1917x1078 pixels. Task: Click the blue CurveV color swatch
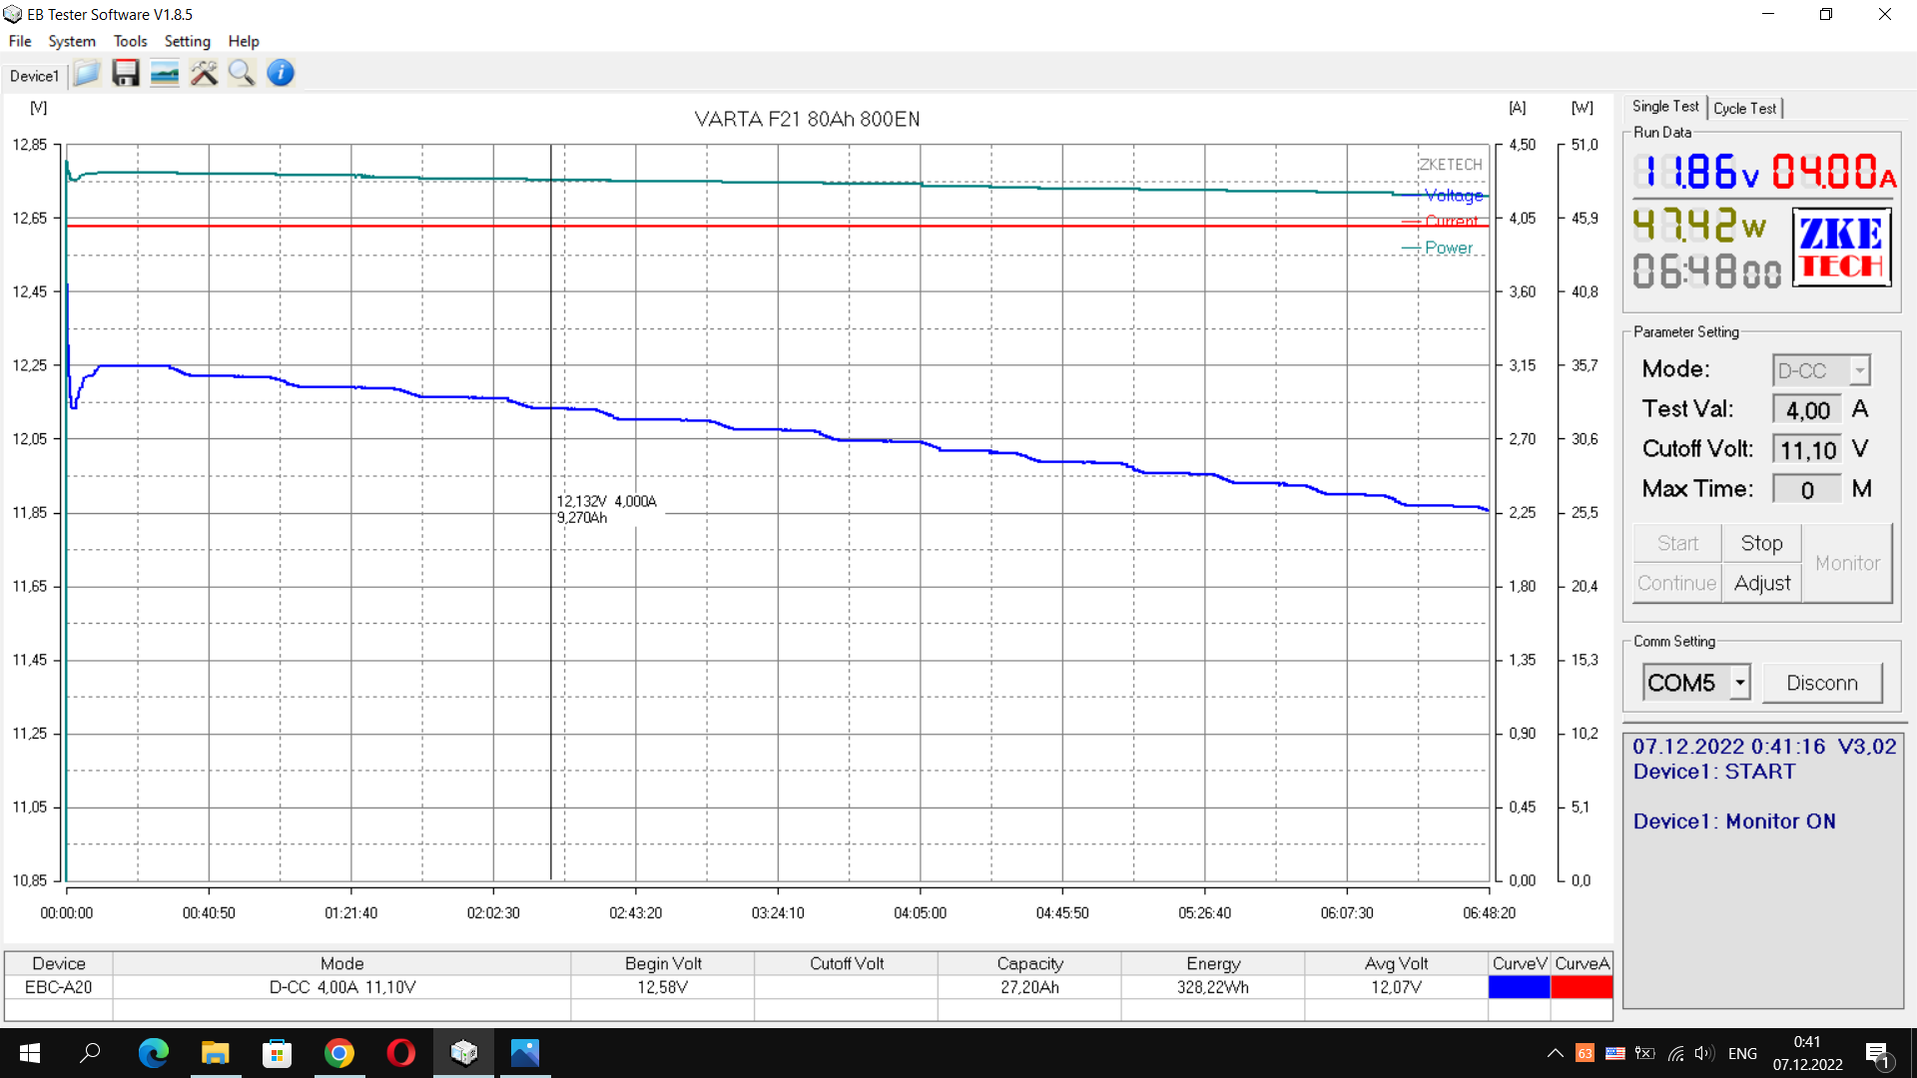click(x=1519, y=987)
